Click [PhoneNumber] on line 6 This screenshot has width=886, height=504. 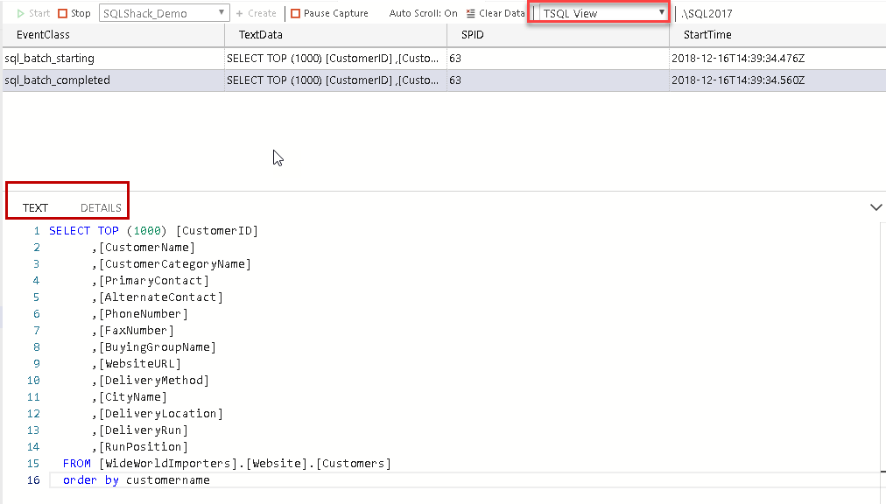144,313
